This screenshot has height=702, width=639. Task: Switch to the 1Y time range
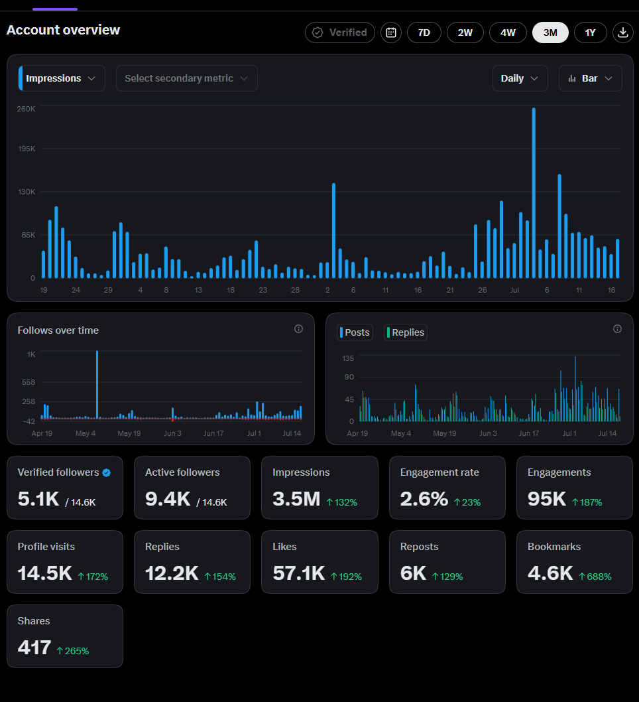[x=590, y=33]
